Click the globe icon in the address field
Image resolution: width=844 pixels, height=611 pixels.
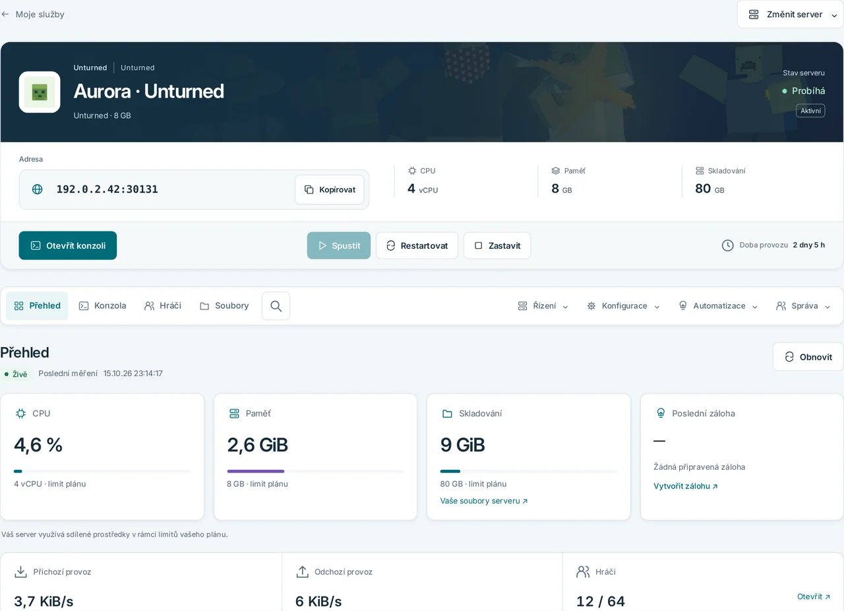38,189
